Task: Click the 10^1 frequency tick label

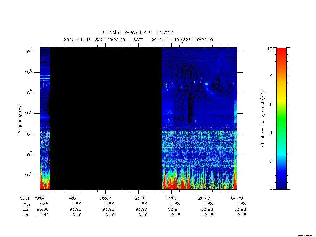Action: click(29, 175)
